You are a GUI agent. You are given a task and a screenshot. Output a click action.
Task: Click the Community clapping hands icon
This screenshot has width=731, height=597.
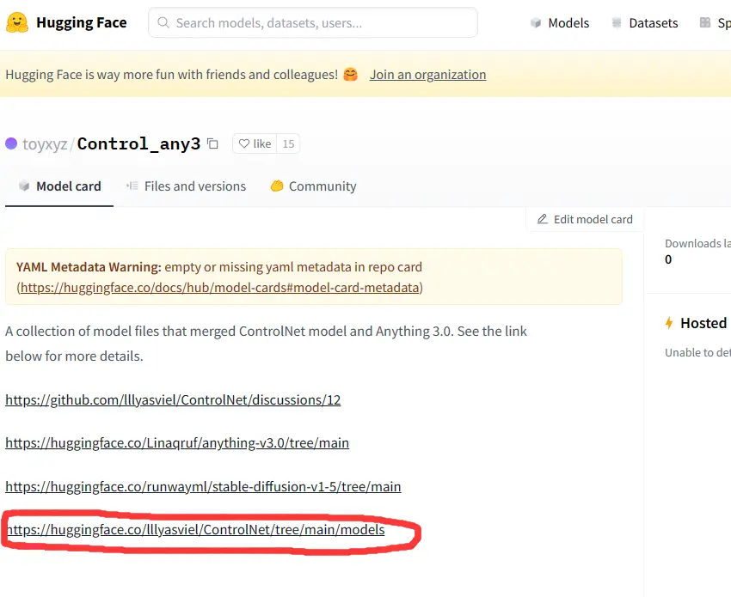[x=277, y=186]
